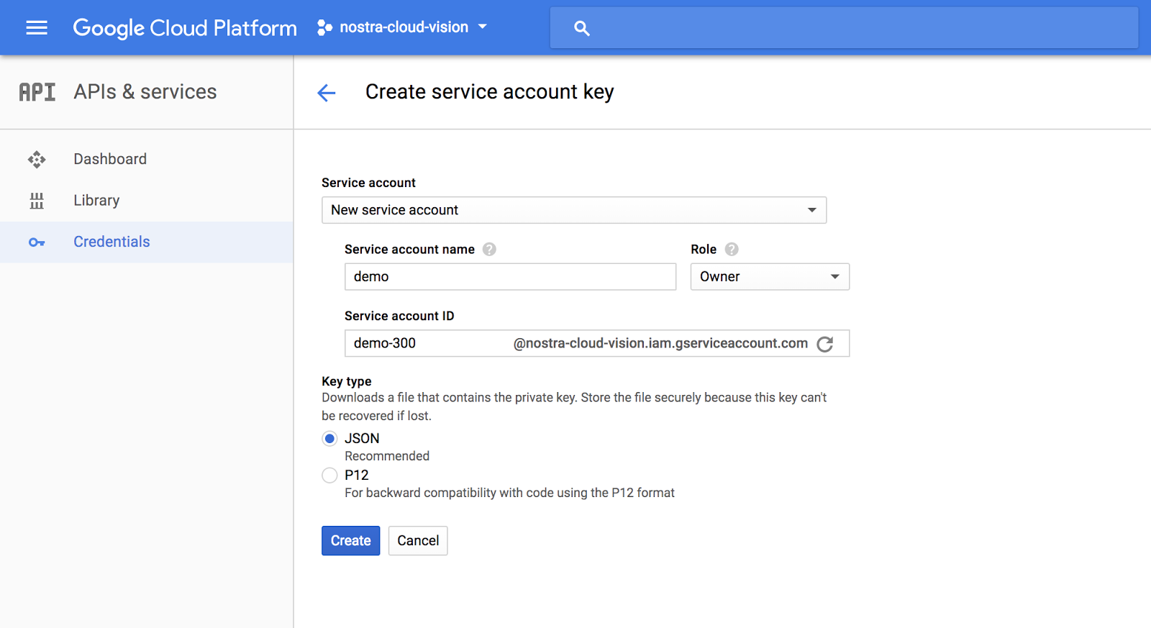Regenerate the service account ID

(825, 344)
